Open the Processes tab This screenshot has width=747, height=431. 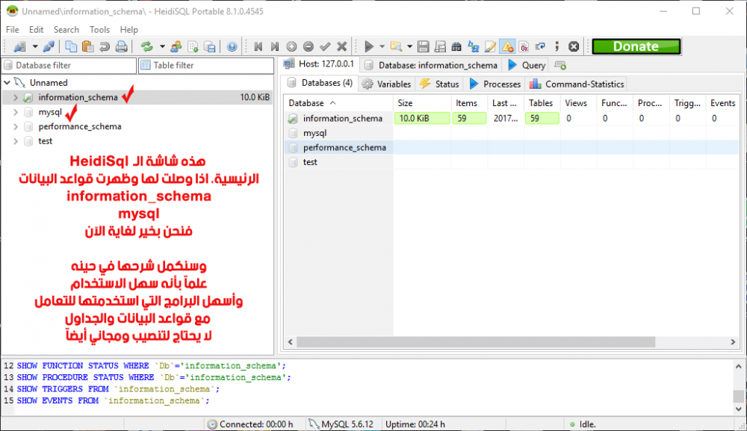[x=495, y=84]
